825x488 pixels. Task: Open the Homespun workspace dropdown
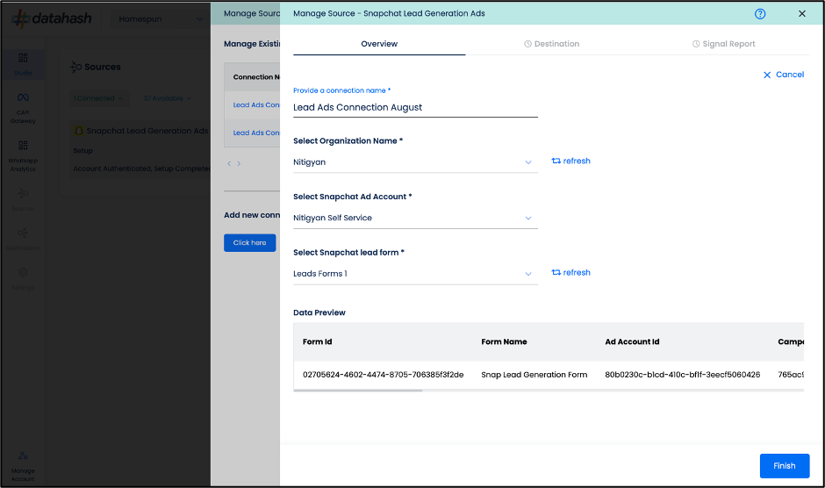(x=161, y=19)
